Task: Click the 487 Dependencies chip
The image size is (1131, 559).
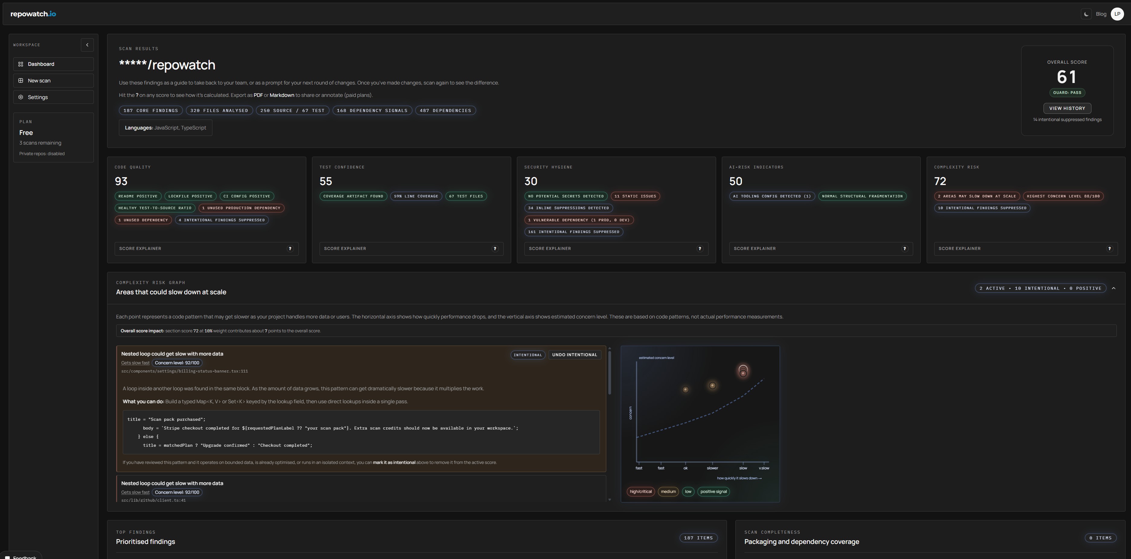Action: pos(445,111)
